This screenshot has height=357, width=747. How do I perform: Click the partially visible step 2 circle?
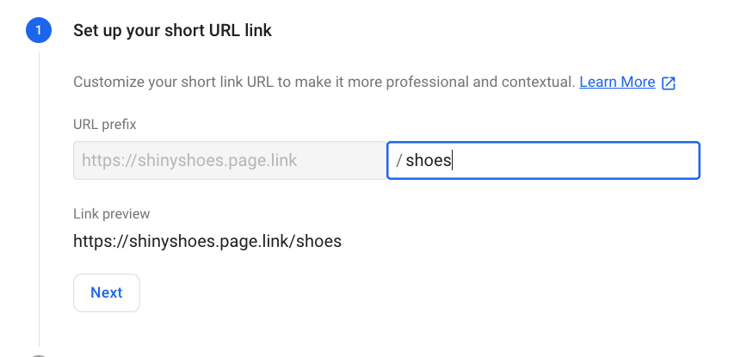39,352
